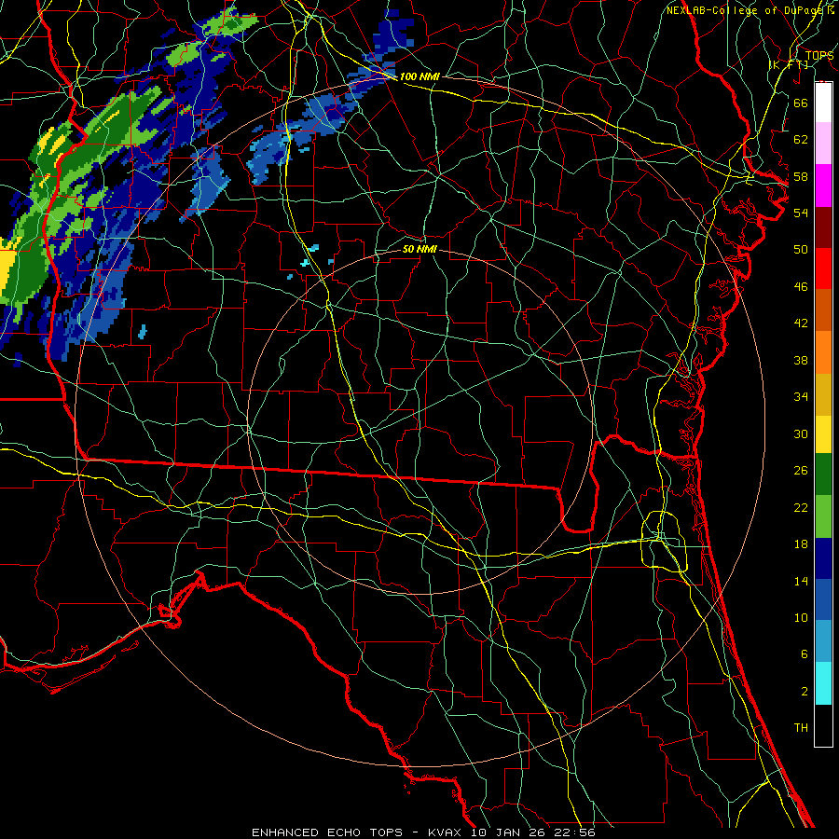Click the bright yellow legend swatch
The width and height of the screenshot is (839, 839).
tap(823, 434)
